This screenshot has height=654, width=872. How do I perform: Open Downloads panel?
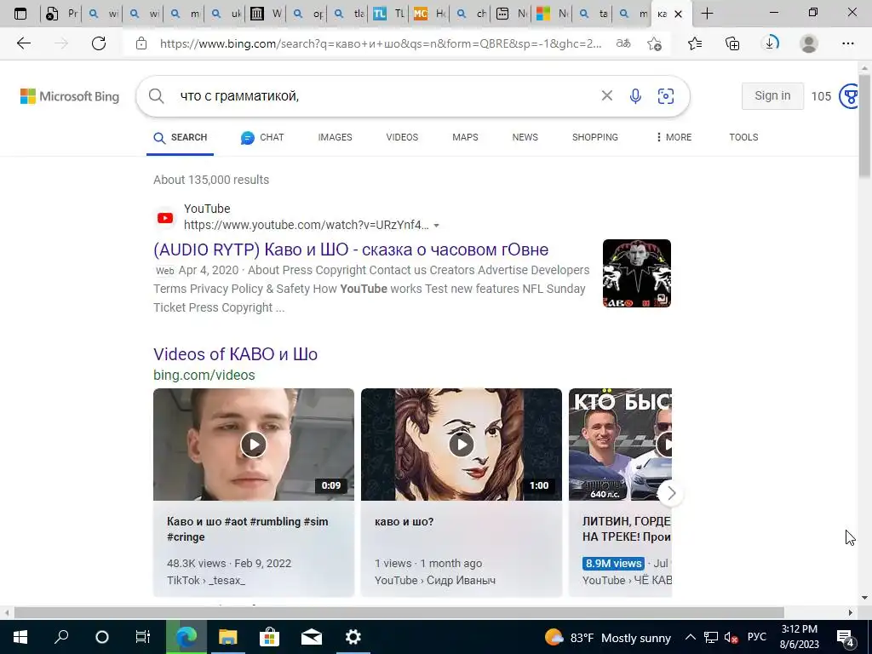[x=770, y=43]
